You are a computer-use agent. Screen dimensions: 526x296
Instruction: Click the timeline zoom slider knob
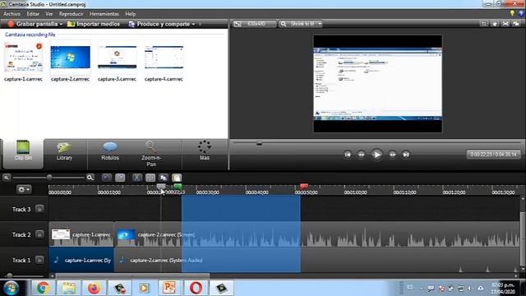[49, 178]
